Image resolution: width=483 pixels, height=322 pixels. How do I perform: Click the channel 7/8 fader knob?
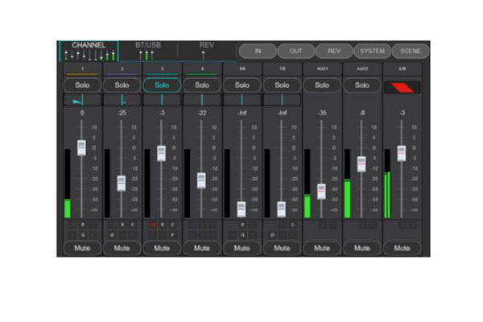click(x=282, y=209)
